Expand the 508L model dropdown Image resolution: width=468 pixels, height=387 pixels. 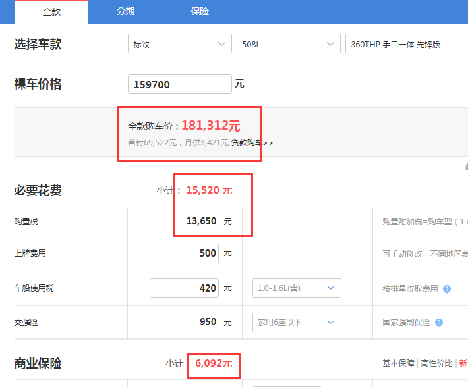pos(288,44)
